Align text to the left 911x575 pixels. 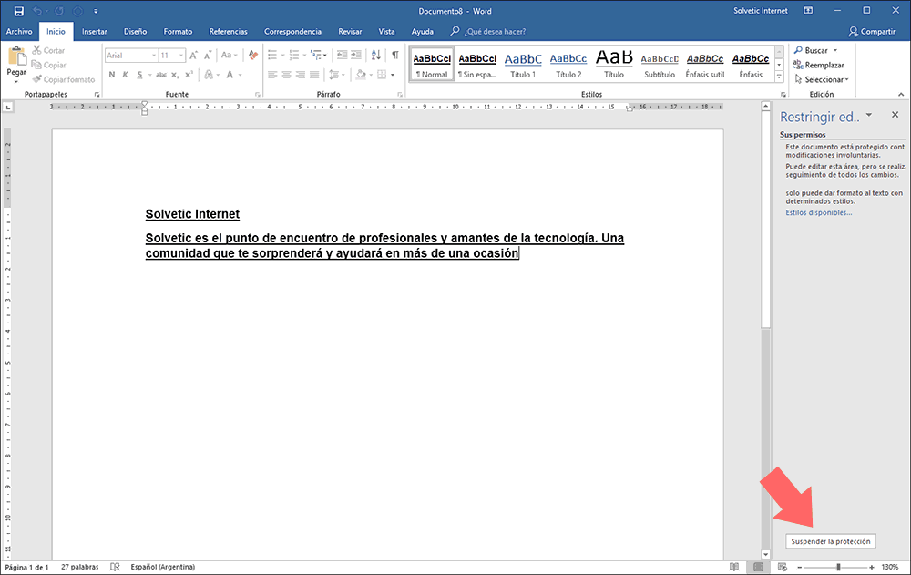click(272, 75)
